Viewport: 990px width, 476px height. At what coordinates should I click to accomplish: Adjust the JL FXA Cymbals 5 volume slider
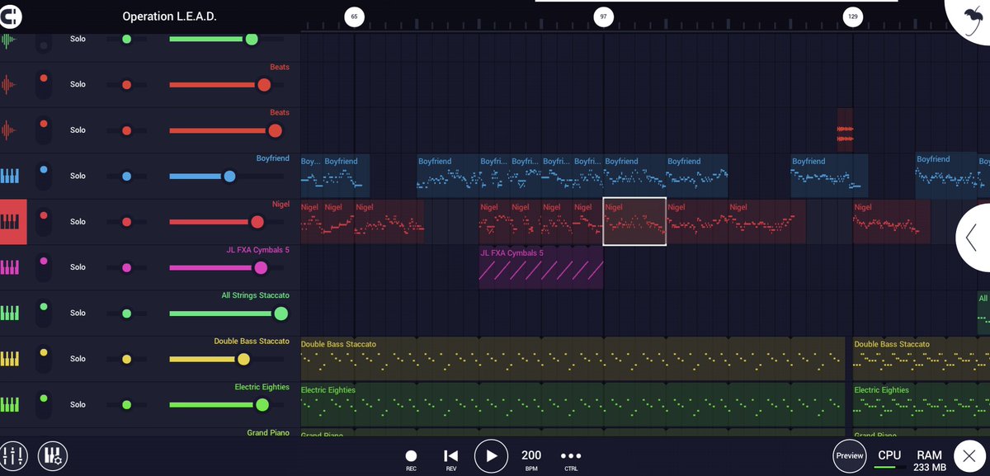tap(261, 267)
